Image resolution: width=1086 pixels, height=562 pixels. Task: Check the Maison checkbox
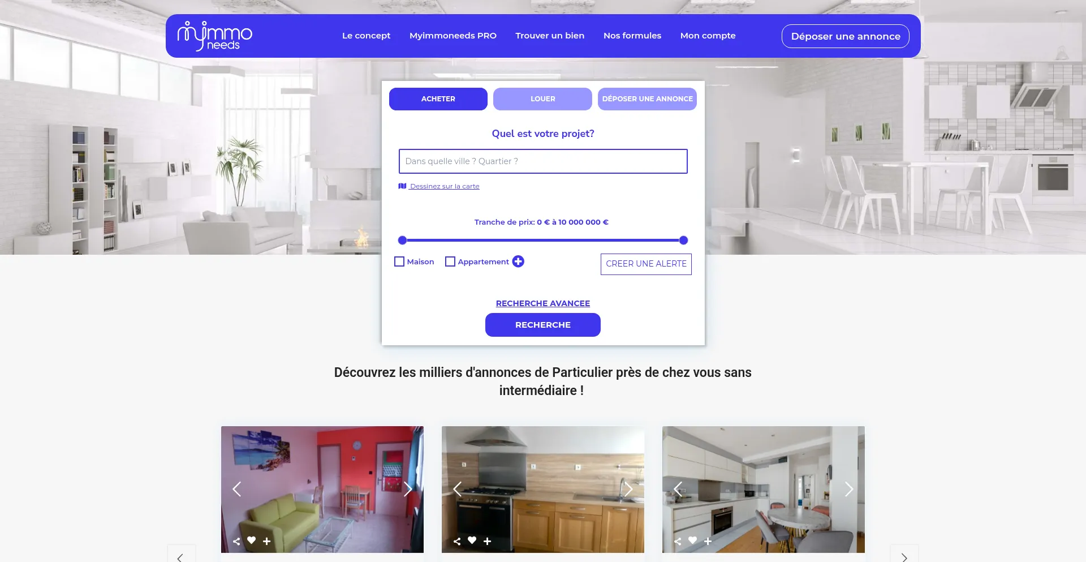(399, 261)
